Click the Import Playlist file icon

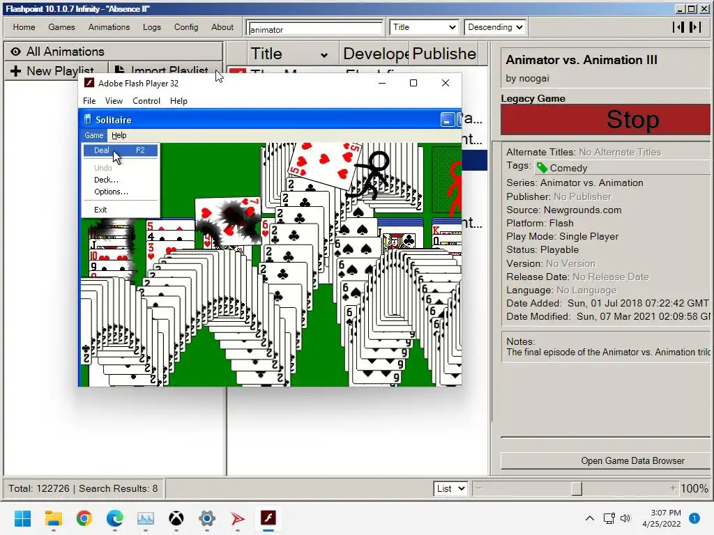coord(119,70)
